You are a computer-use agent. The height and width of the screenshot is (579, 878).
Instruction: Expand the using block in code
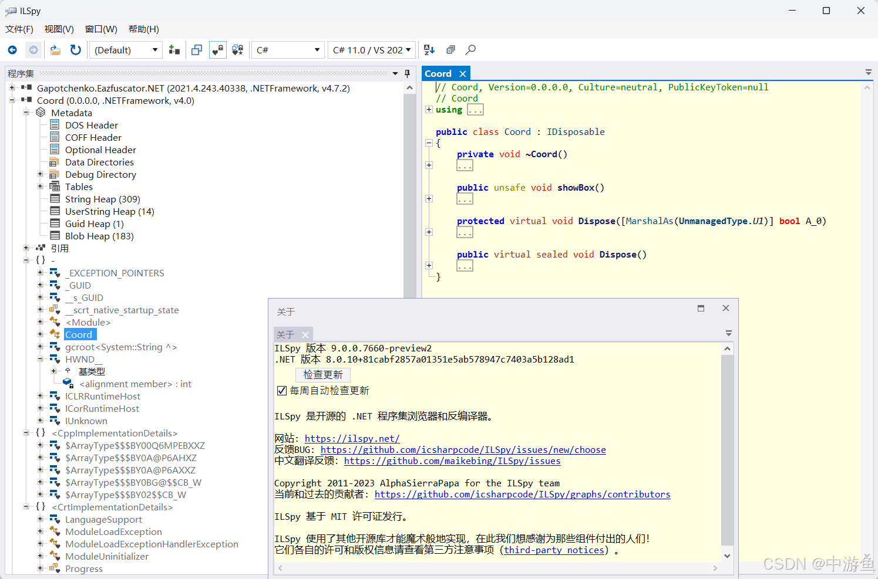click(x=429, y=110)
